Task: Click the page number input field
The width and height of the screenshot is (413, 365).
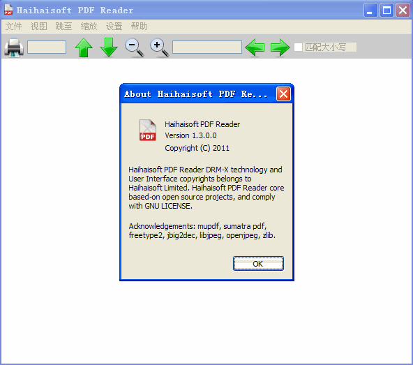Action: (47, 47)
